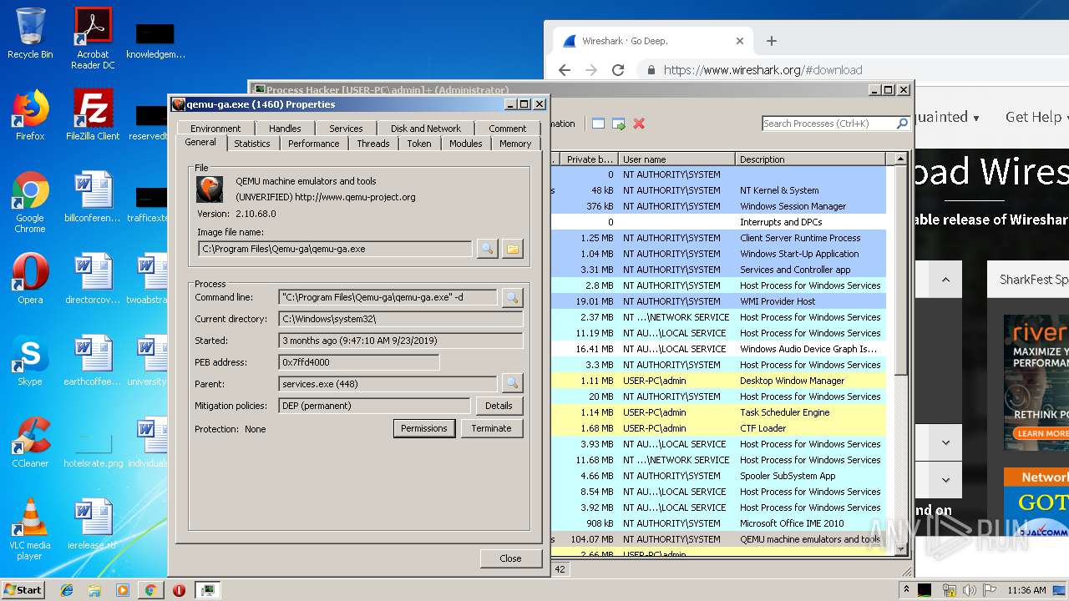Switch to Comment tab

tap(508, 129)
